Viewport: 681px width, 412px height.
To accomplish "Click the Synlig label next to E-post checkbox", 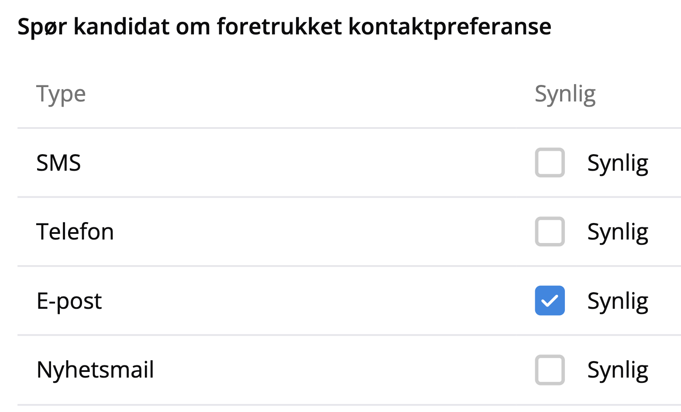I will [617, 301].
